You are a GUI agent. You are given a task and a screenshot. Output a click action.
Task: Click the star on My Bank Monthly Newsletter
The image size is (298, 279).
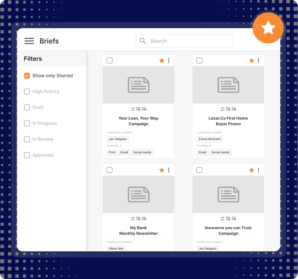(162, 170)
